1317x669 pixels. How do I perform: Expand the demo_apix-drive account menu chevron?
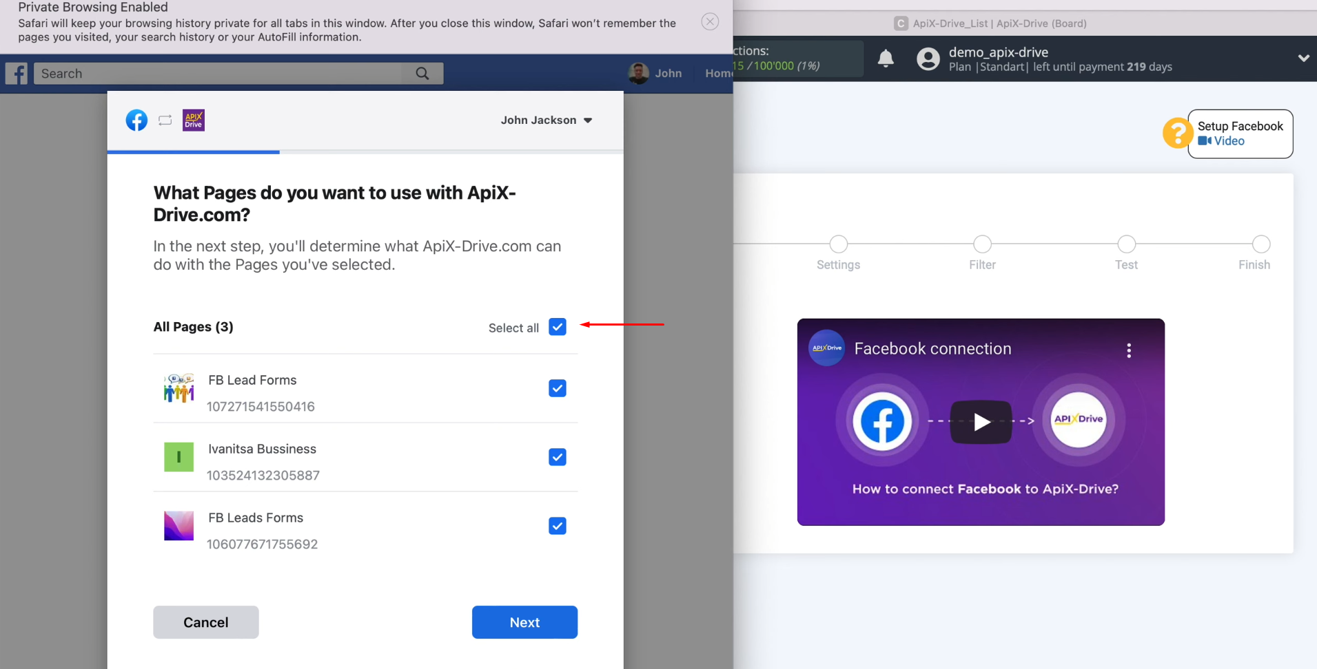click(1303, 58)
